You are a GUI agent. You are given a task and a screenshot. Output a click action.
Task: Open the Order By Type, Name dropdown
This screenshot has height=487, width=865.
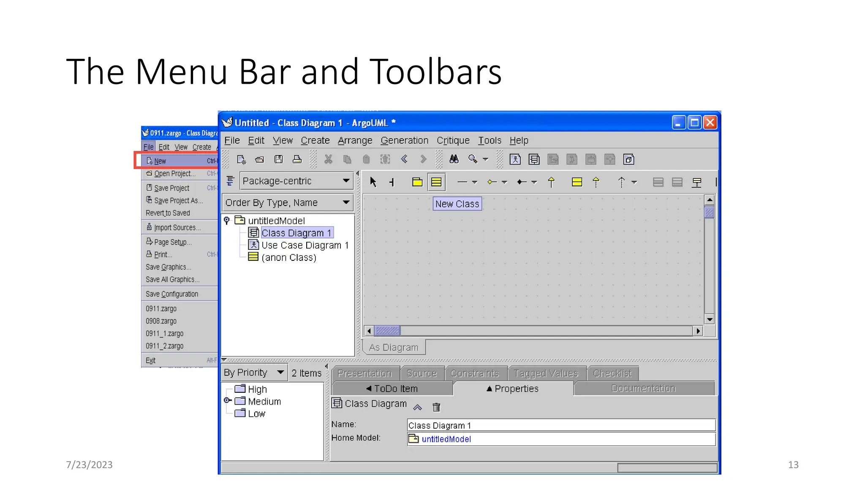(288, 203)
